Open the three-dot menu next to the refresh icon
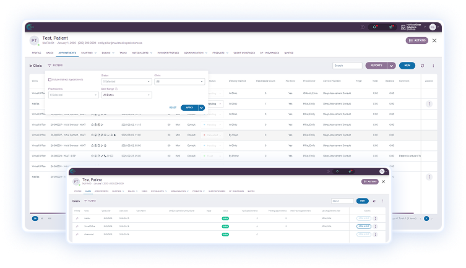 pyautogui.click(x=433, y=65)
